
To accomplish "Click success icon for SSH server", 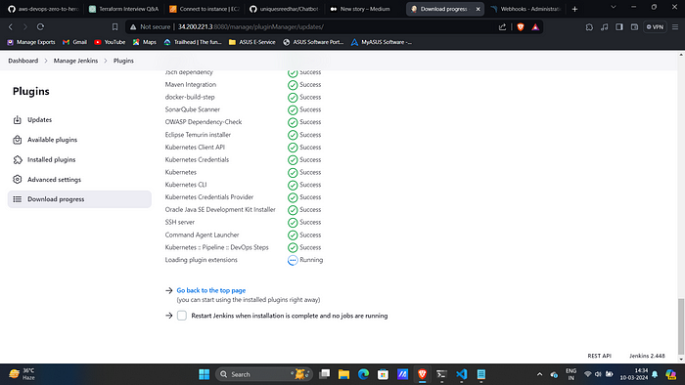I will coord(293,223).
